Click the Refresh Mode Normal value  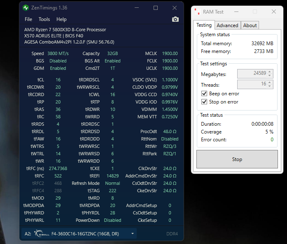point(112,183)
